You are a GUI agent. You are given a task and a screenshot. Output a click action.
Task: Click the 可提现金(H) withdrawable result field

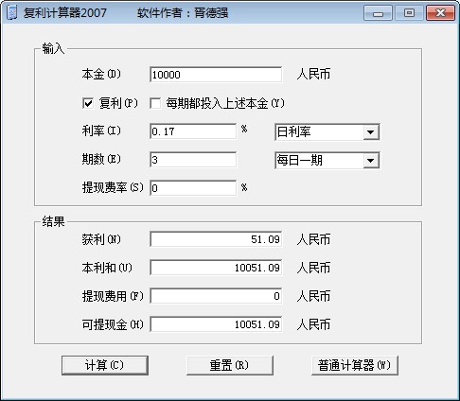pyautogui.click(x=216, y=324)
